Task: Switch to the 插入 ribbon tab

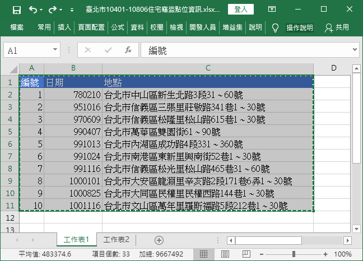Action: click(64, 27)
